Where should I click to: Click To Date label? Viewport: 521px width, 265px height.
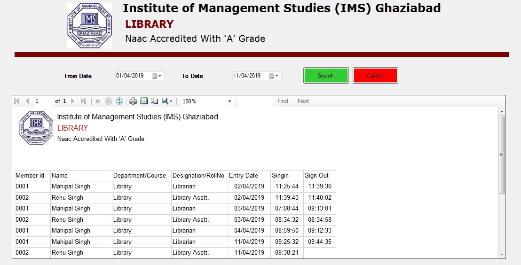192,76
